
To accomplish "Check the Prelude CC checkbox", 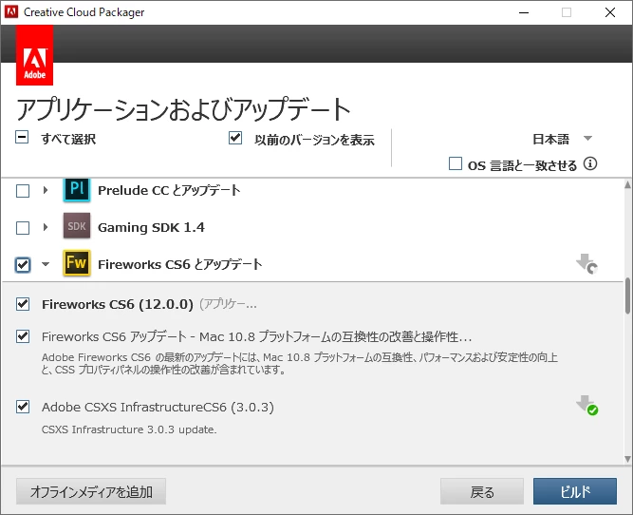I will pos(23,190).
